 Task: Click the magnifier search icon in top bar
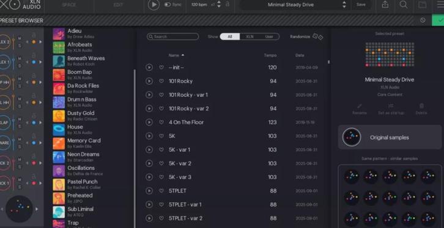(404, 4)
